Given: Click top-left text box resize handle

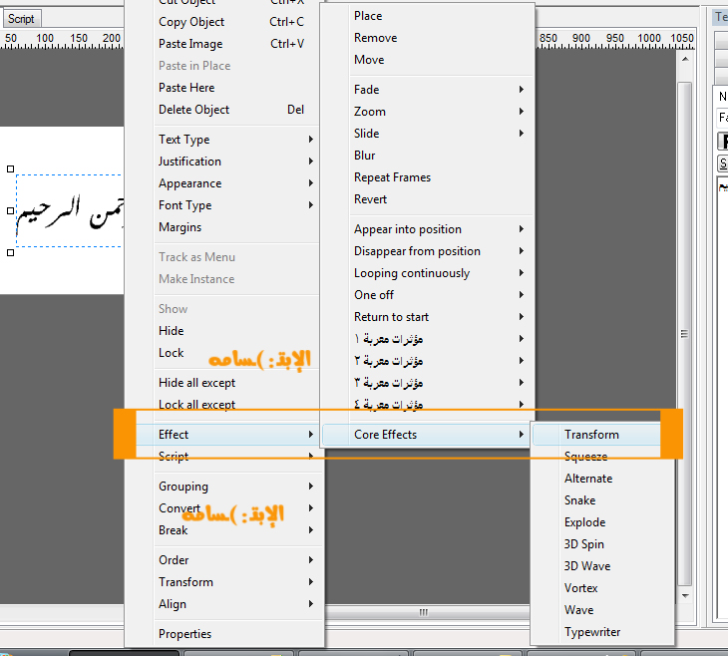Looking at the screenshot, I should (11, 169).
